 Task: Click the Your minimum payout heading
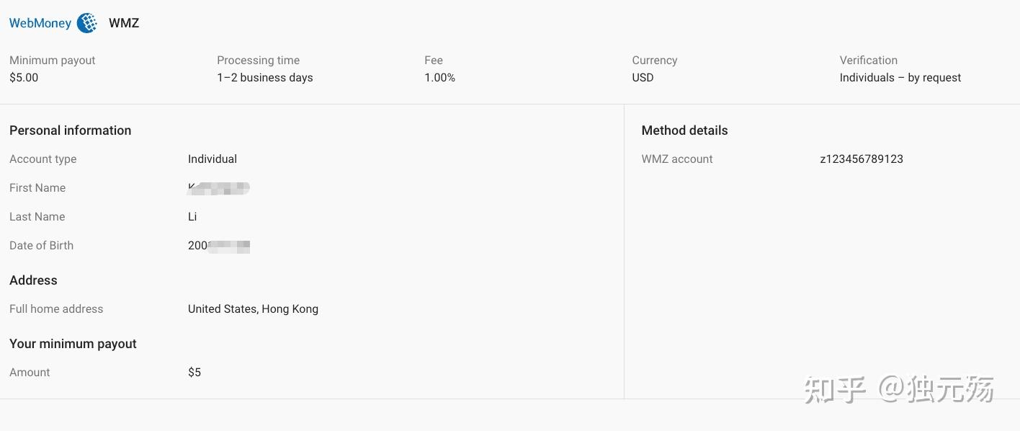[x=73, y=344]
